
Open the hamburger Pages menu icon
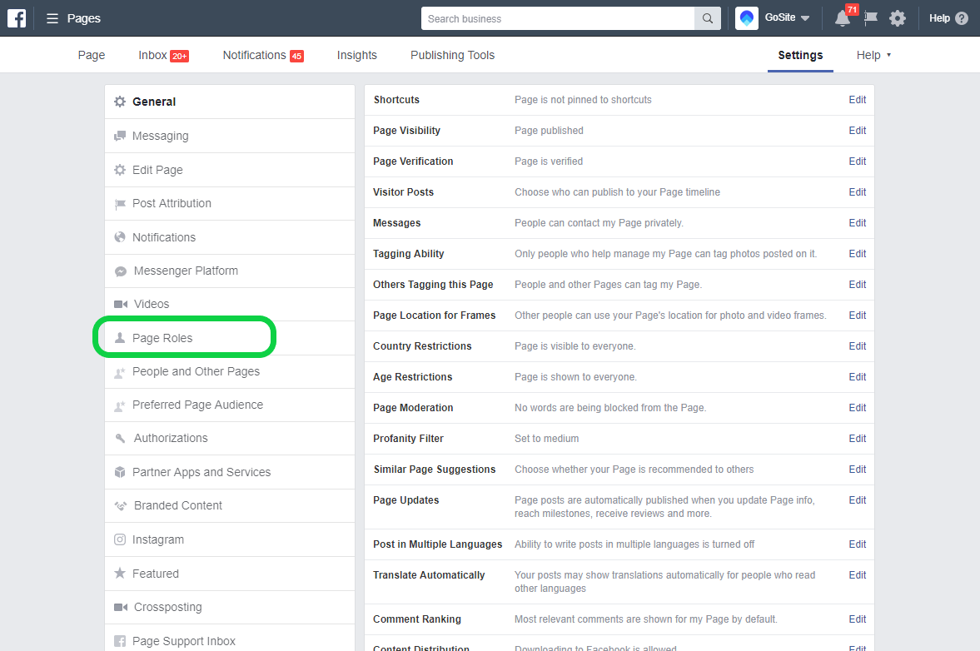coord(52,19)
